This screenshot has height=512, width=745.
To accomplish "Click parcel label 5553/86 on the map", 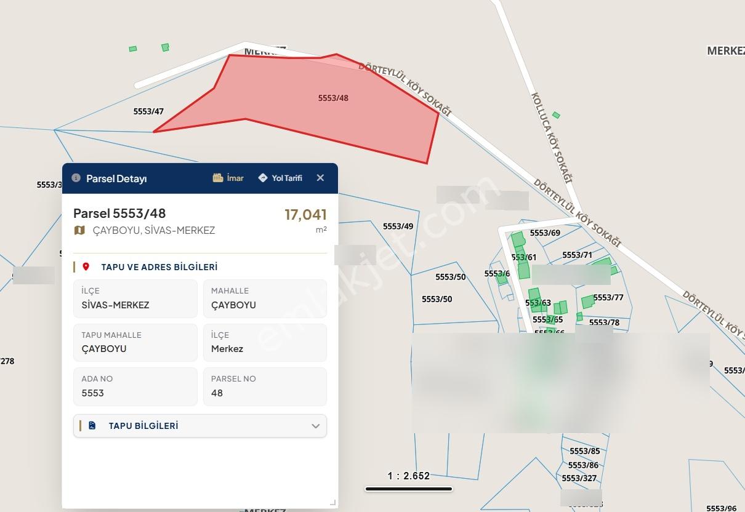I will point(583,465).
